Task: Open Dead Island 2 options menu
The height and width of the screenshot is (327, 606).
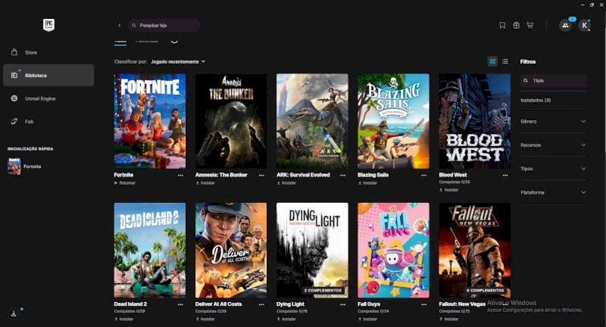Action: tap(180, 304)
